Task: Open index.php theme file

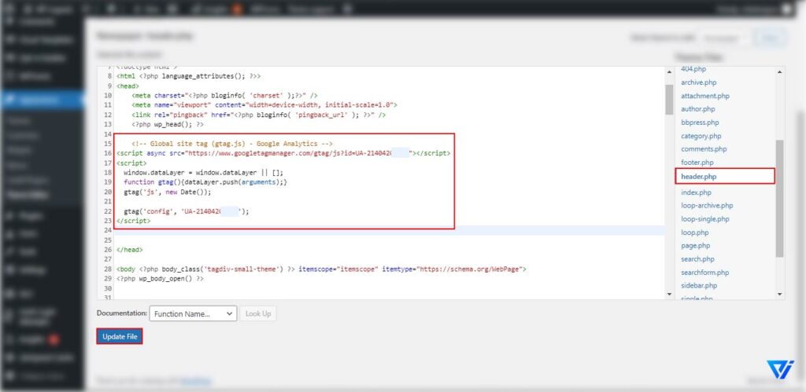Action: pyautogui.click(x=696, y=192)
